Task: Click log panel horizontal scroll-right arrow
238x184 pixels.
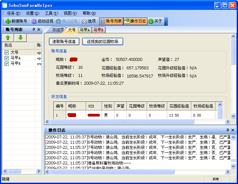Action: click(228, 172)
